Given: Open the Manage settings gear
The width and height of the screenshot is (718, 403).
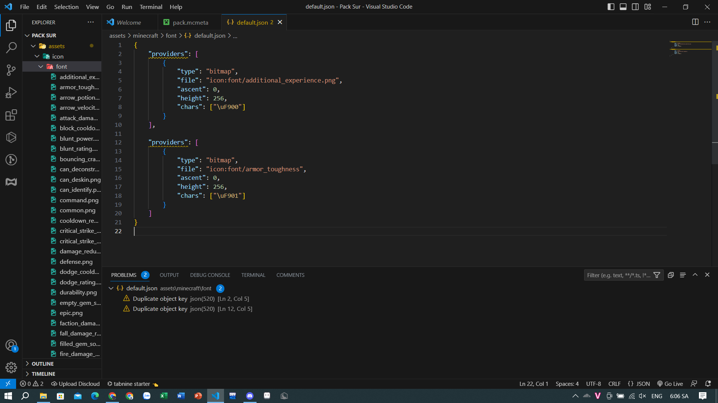Looking at the screenshot, I should pyautogui.click(x=11, y=368).
